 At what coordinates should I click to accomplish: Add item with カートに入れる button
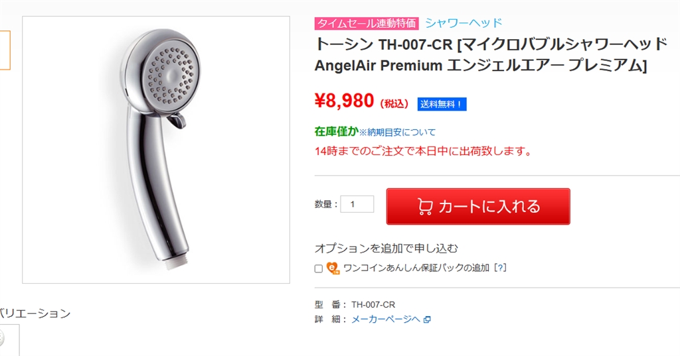coord(478,207)
